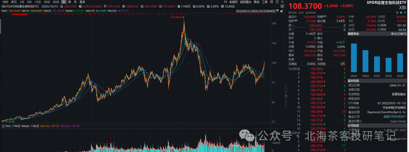Switch to the 分时 intraday view
Image resolution: width=409 pixels, height=152 pixels.
[5, 2]
